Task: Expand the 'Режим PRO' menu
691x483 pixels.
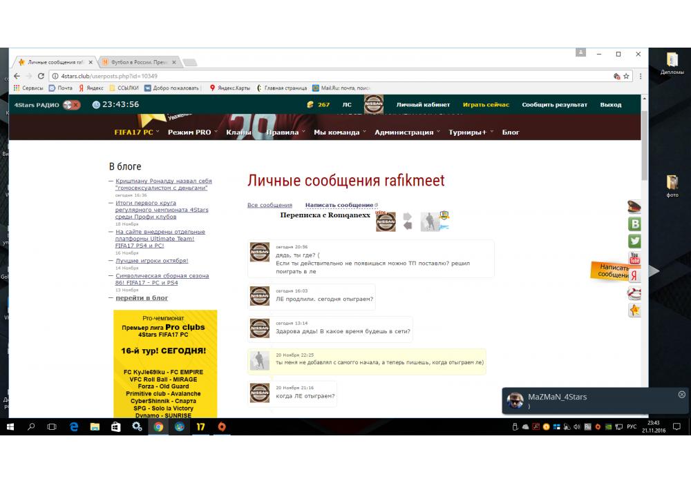Action: (193, 132)
